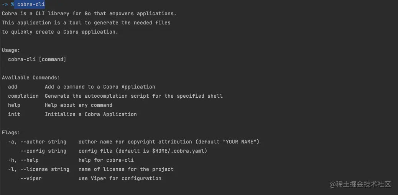Click the highlighted cobra-cli command at the prompt
Image resolution: width=398 pixels, height=195 pixels.
(31, 4)
